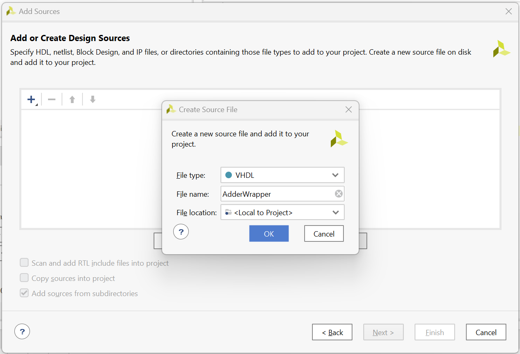Click the up arrow to move source up
Image resolution: width=520 pixels, height=354 pixels.
[x=72, y=99]
